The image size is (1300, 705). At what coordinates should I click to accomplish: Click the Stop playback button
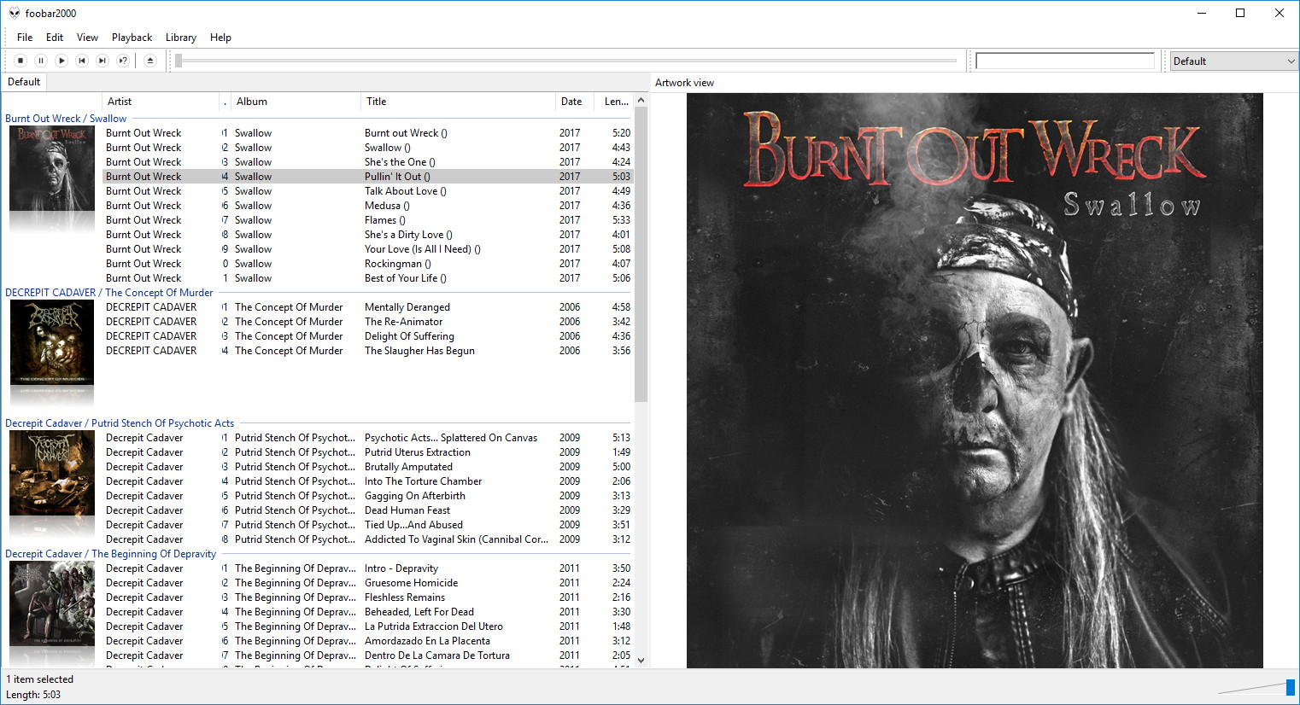[20, 61]
